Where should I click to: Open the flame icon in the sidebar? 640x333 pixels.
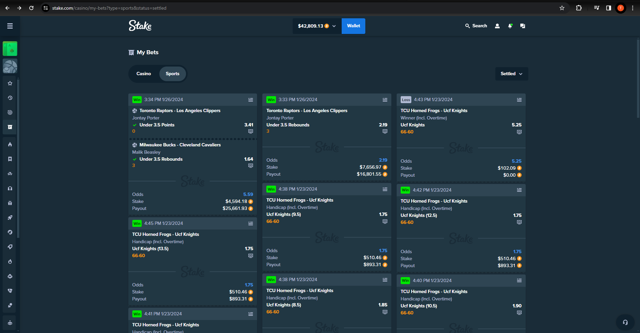10,144
